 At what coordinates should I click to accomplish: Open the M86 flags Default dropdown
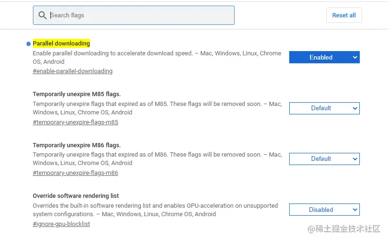pyautogui.click(x=324, y=159)
